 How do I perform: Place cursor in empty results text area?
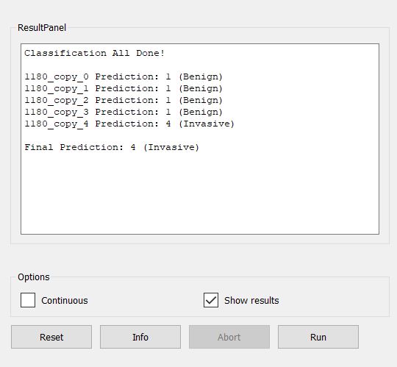[x=200, y=193]
